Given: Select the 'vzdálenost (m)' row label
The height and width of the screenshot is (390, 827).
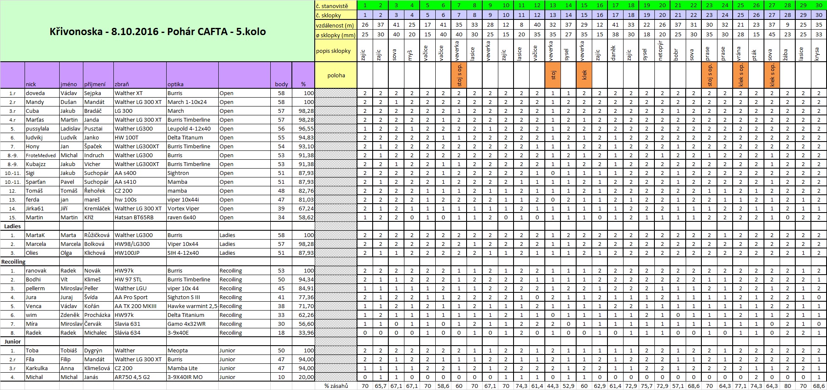Looking at the screenshot, I should pyautogui.click(x=336, y=25).
